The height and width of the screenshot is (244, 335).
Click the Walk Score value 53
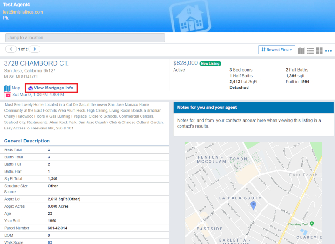pyautogui.click(x=50, y=242)
